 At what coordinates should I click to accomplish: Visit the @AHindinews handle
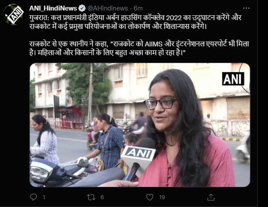[108, 8]
